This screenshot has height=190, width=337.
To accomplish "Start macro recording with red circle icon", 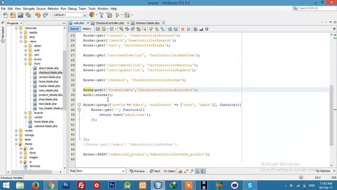I will [x=183, y=29].
